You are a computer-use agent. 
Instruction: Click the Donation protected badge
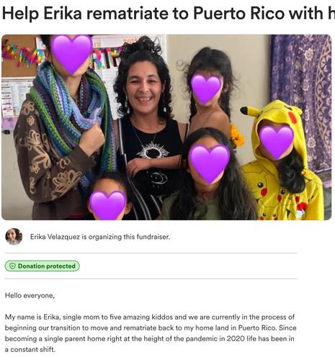42,266
